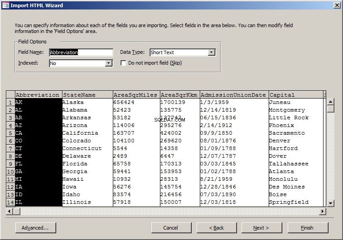Click the Juneau capital cell
Viewport: 343px width, 240px height.
[296, 102]
